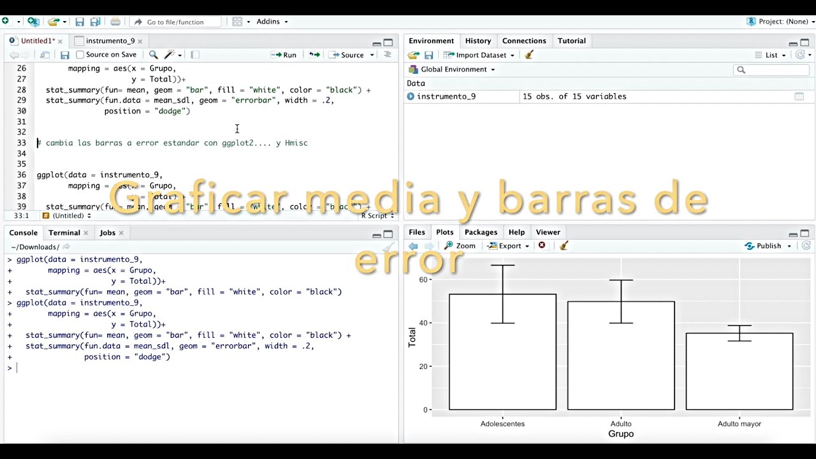Close the Terminal tab
The height and width of the screenshot is (459, 816).
[86, 233]
